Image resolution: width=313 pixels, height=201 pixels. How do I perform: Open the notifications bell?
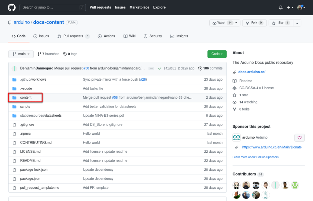(281, 8)
